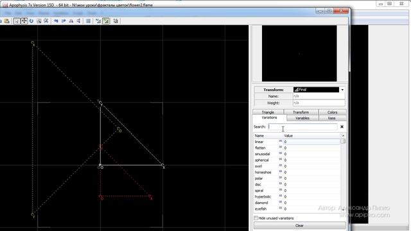
Task: Maximize the editor window
Action: point(329,11)
